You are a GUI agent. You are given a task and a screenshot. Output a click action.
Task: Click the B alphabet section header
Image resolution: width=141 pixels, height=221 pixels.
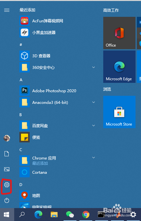point(21,115)
